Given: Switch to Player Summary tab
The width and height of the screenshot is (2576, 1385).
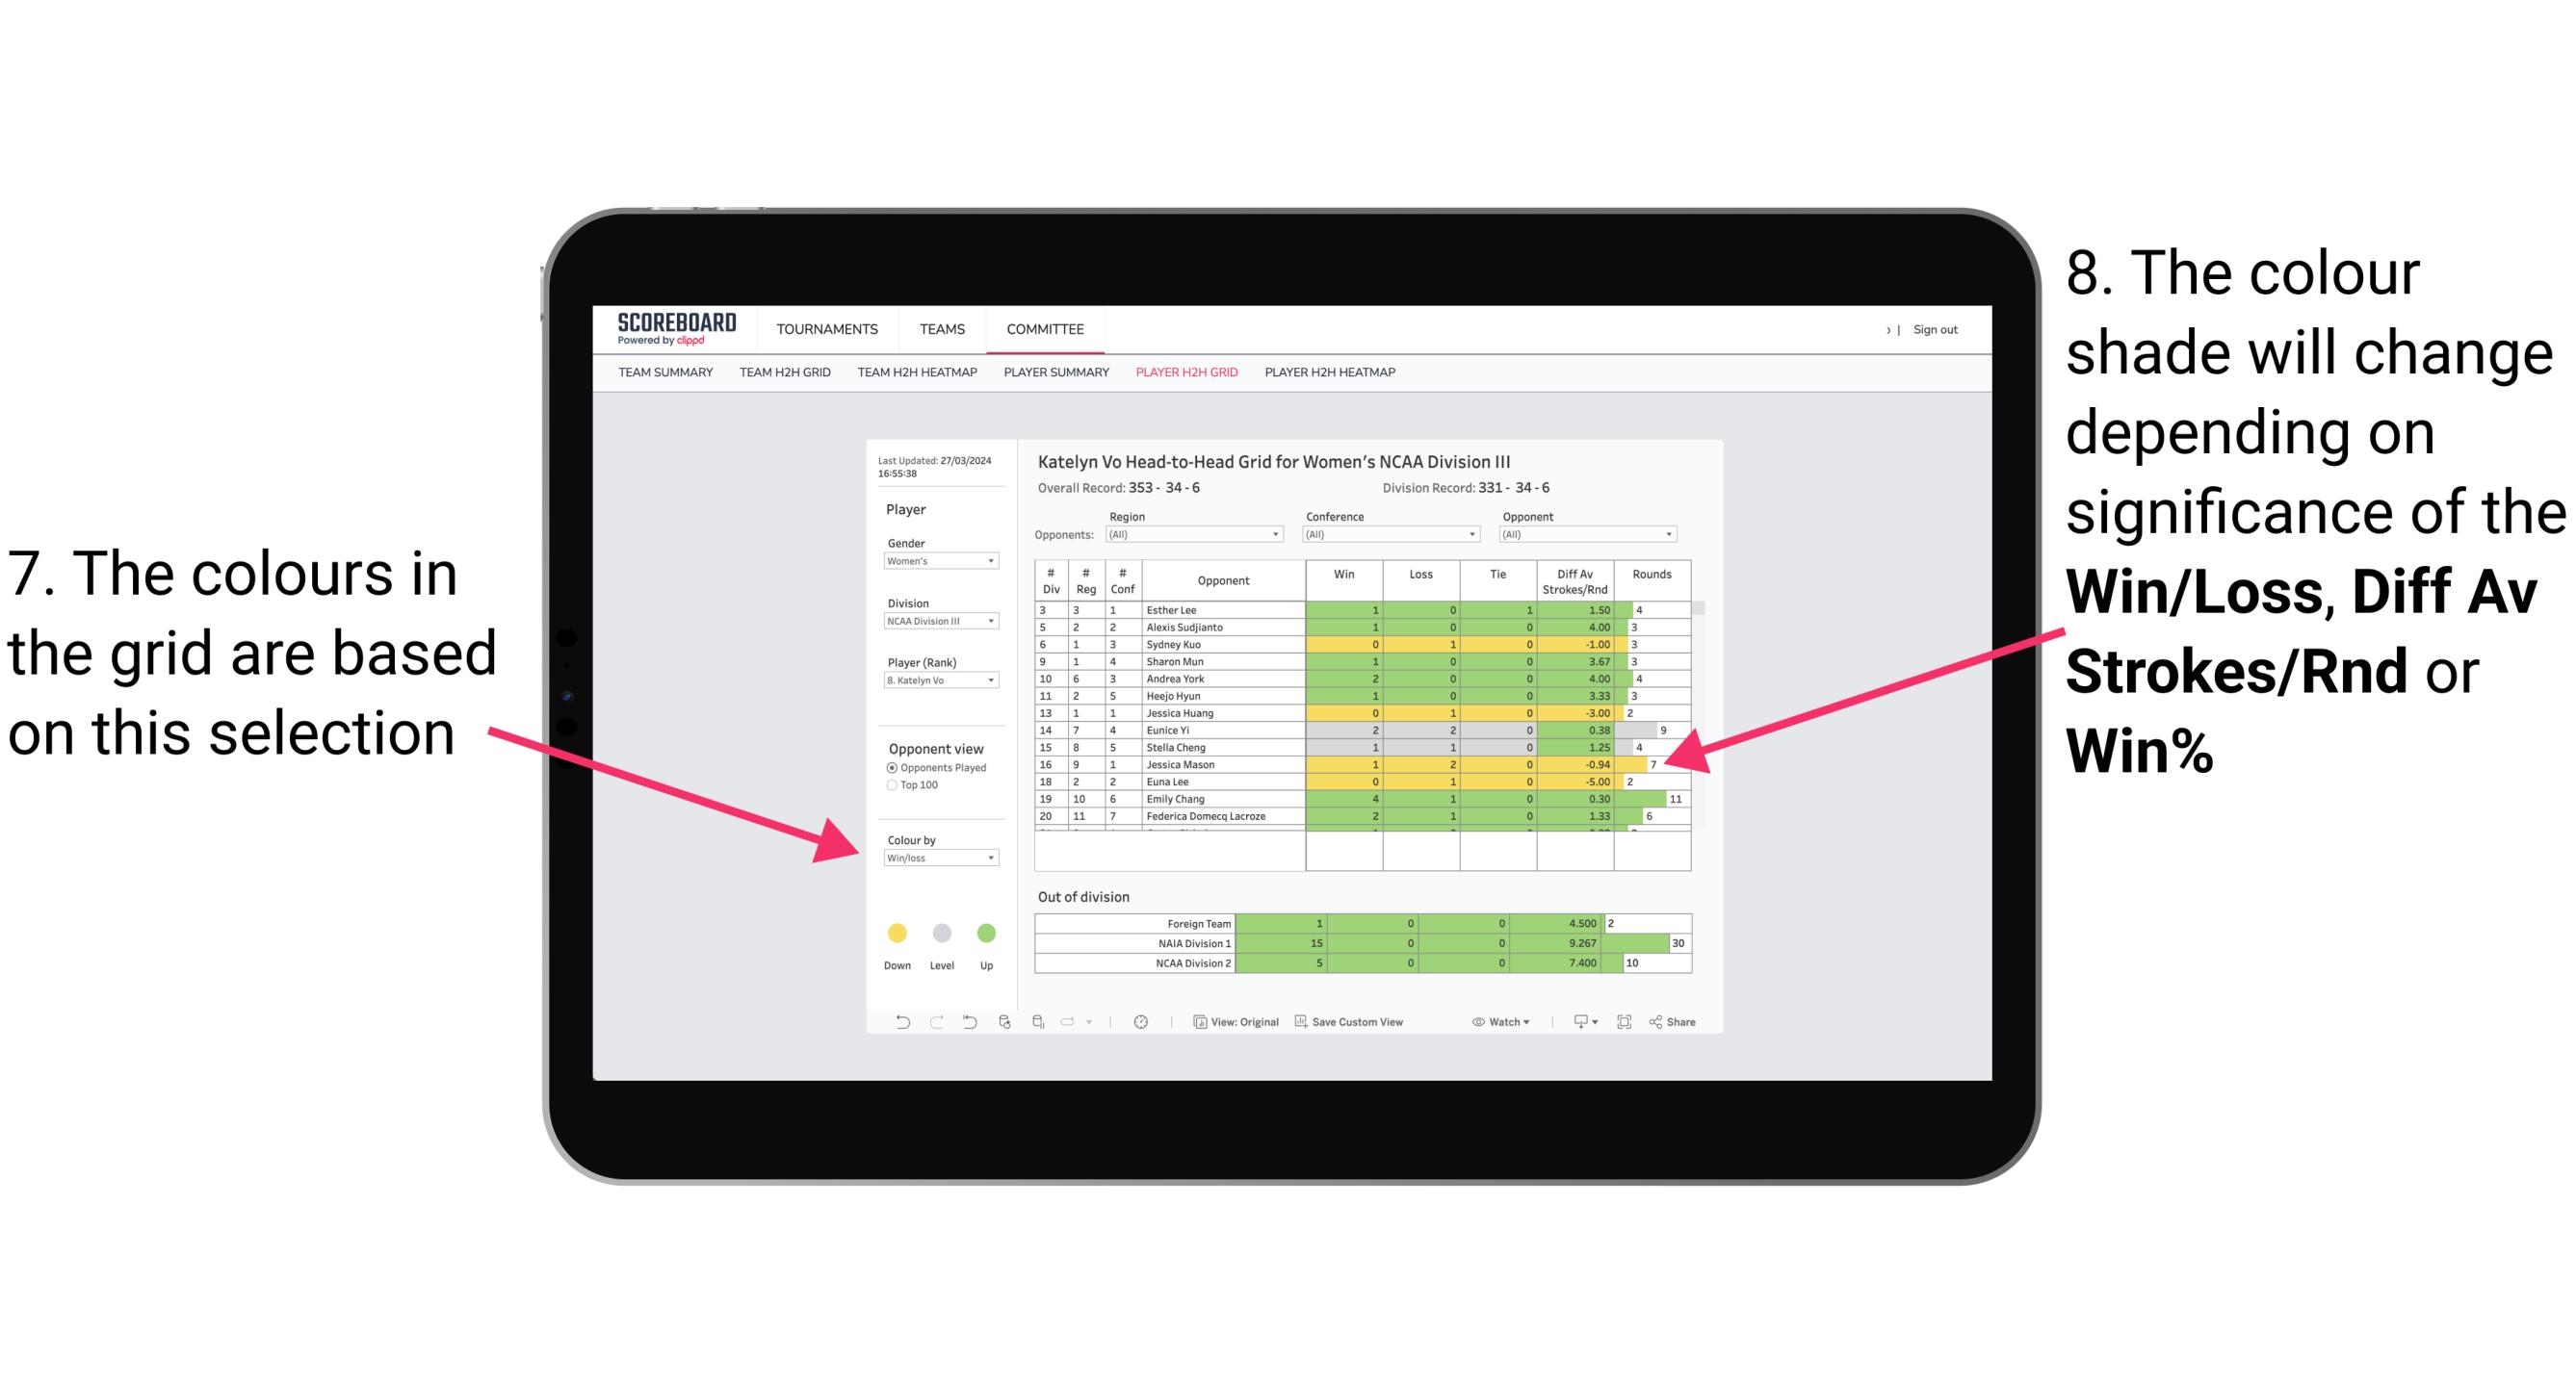Looking at the screenshot, I should tap(1057, 378).
